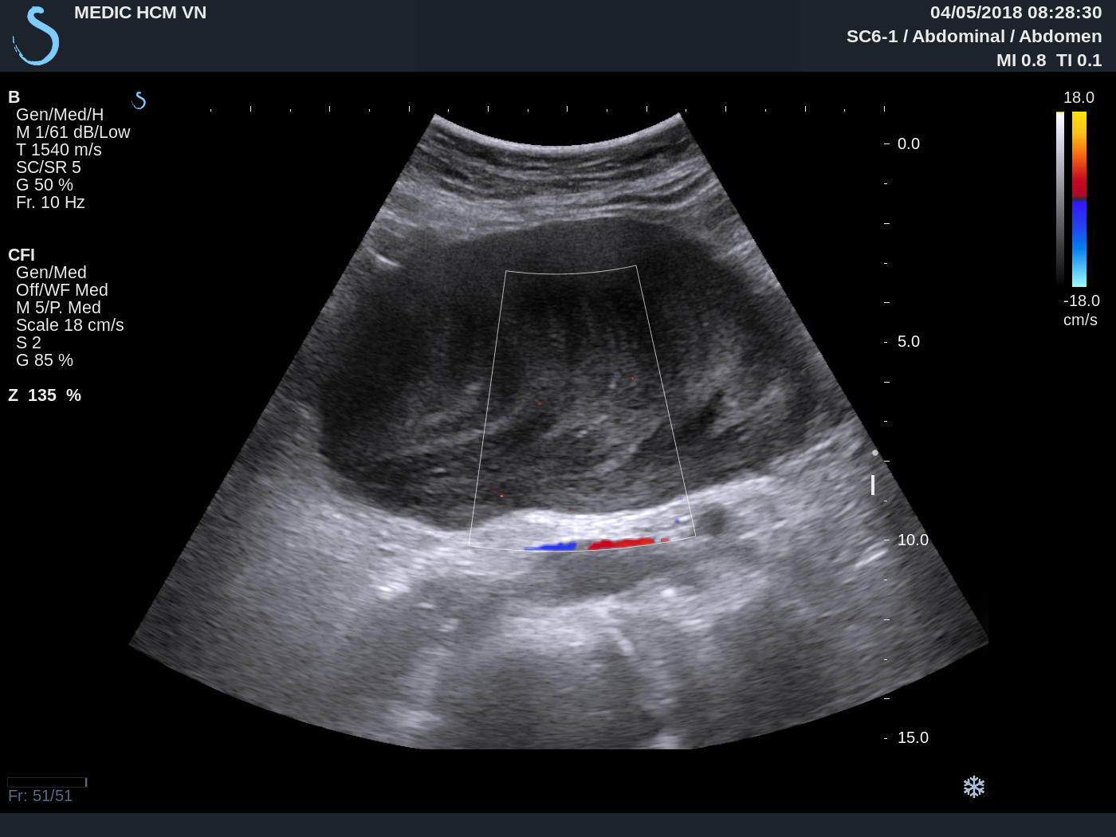
Task: Select the small logo mark above the image sector
Action: (x=139, y=101)
